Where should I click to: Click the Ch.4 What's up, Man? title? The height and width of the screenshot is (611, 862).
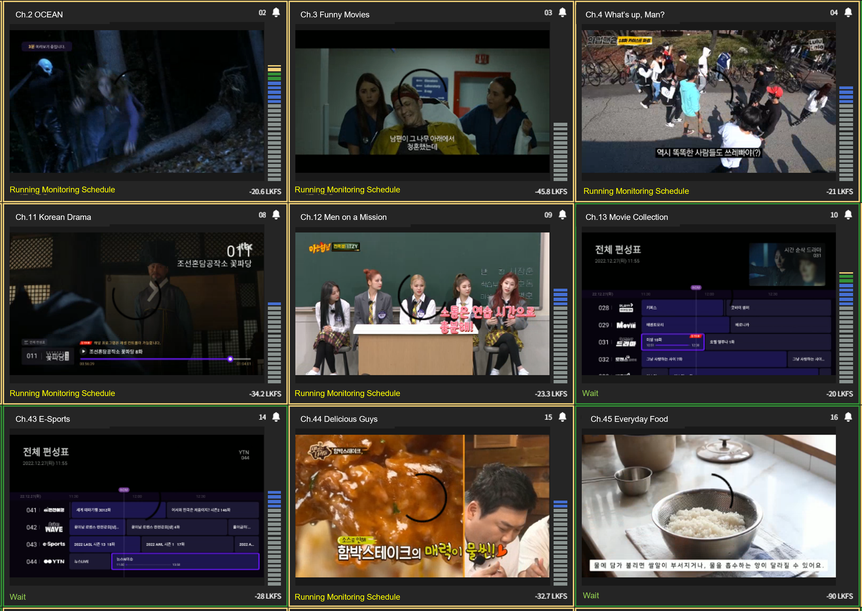tap(625, 15)
